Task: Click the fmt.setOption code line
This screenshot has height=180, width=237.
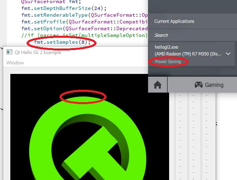Action: [x=85, y=29]
